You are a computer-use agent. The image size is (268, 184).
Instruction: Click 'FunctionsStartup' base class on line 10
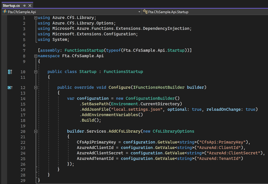pyautogui.click(x=123, y=71)
